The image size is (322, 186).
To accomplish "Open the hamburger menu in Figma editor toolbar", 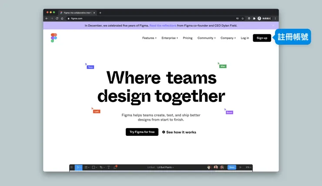I will (x=71, y=167).
